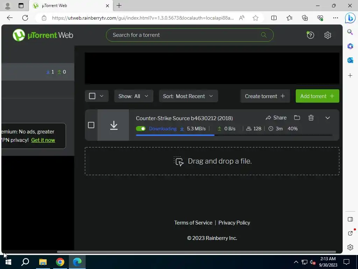This screenshot has width=358, height=269.
Task: Go back with browser back arrow
Action: coord(10,18)
